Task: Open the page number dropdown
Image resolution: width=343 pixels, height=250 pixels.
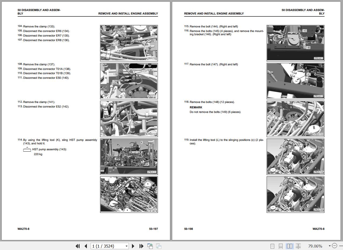Action: click(126, 246)
